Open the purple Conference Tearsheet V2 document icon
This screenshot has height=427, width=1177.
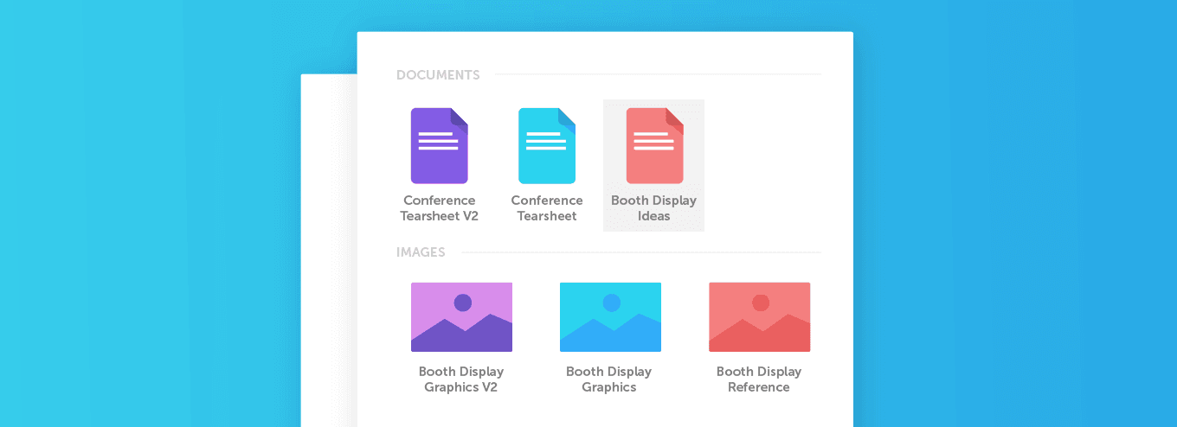click(x=440, y=146)
